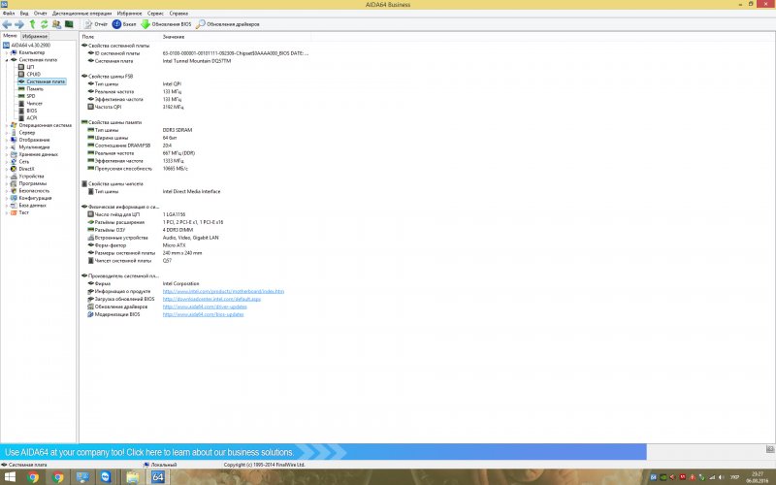This screenshot has height=485, width=776.
Task: Click the Back navigation arrow in toolbar
Action: click(8, 23)
